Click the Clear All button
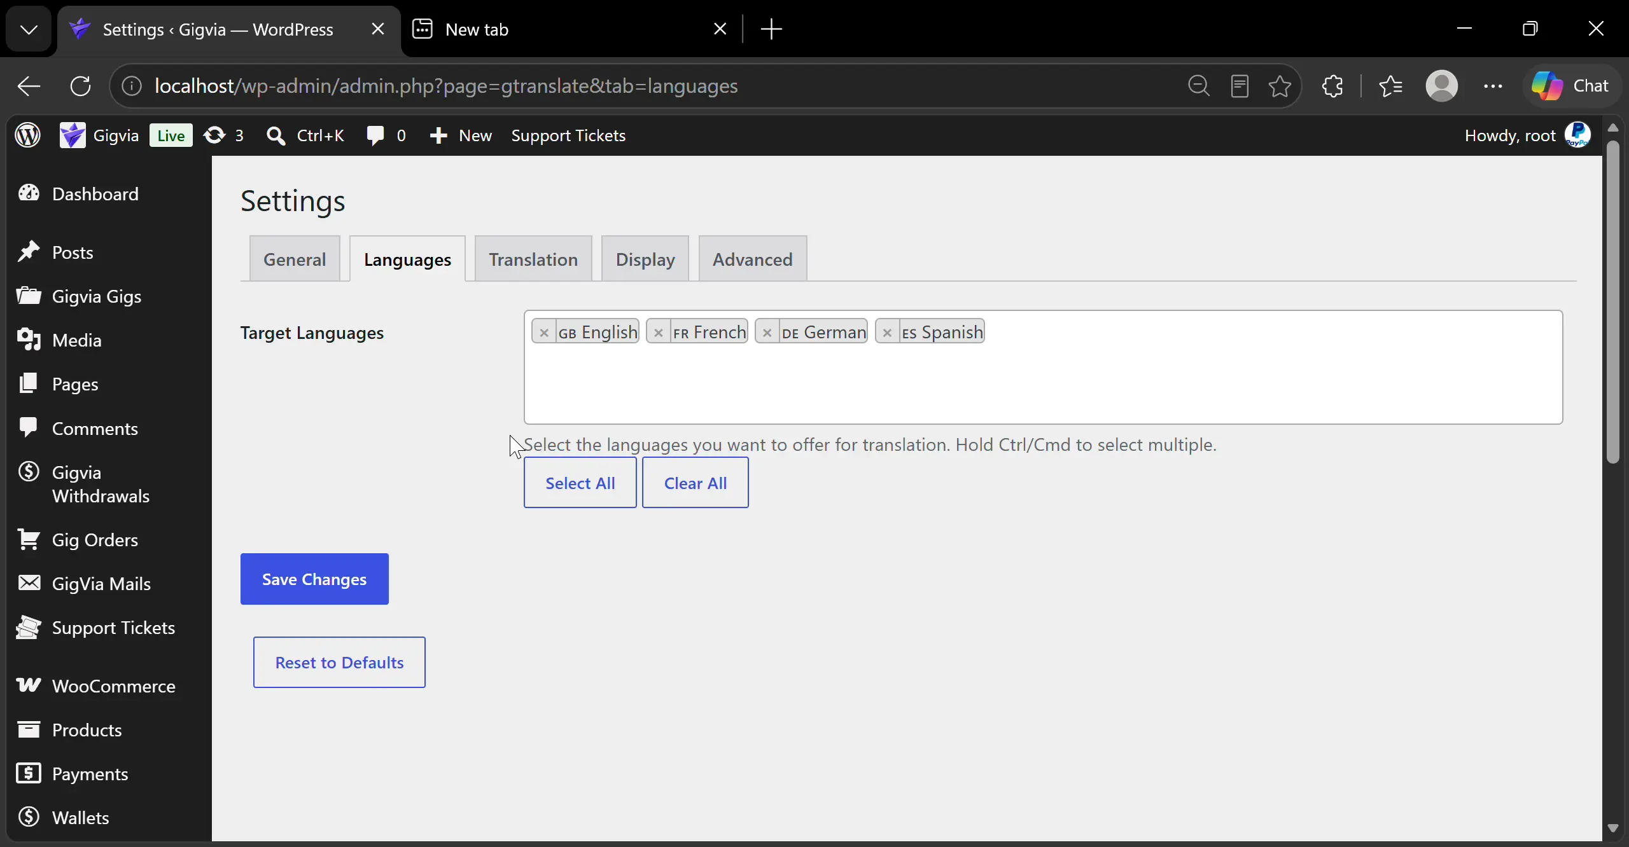This screenshot has width=1629, height=847. [696, 483]
